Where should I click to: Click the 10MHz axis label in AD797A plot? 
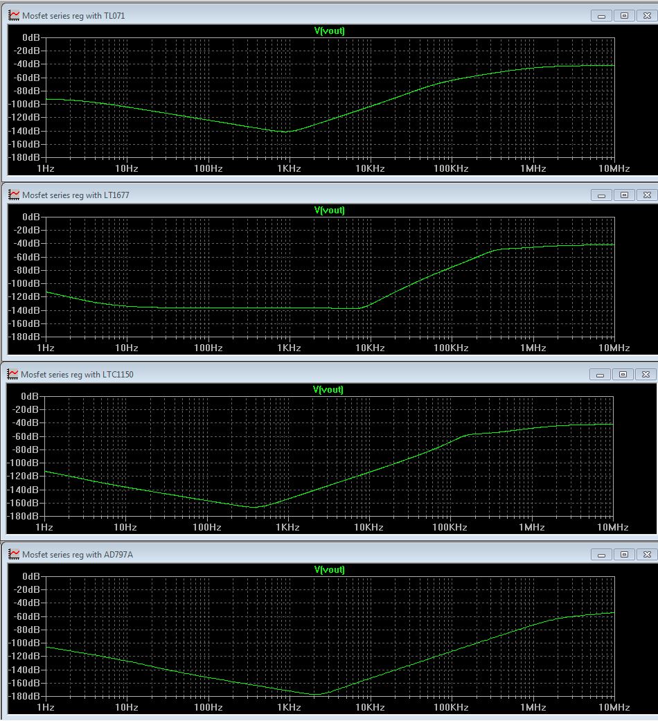[x=614, y=708]
